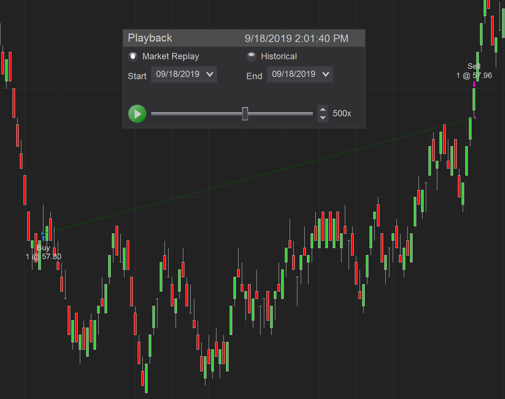Select the Sell 1 @ 57.96 label

(x=474, y=71)
